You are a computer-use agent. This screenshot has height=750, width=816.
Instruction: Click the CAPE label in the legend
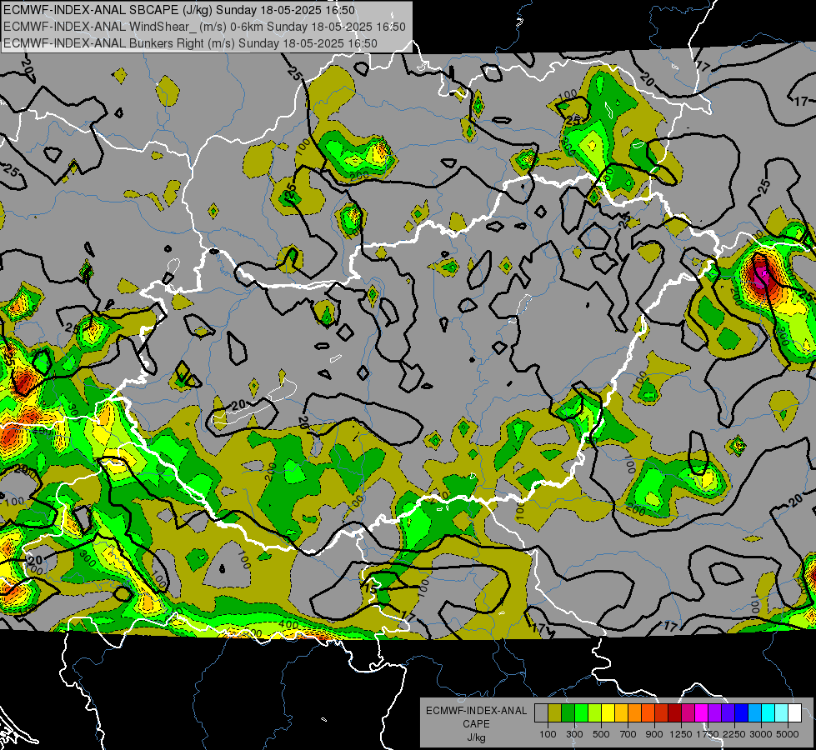[476, 724]
